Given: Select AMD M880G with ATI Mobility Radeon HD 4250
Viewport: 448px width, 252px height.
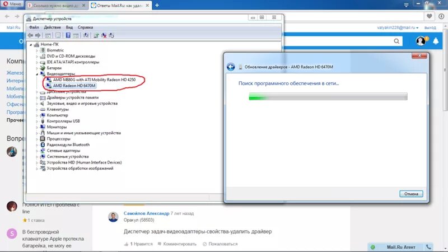Looking at the screenshot, I should pos(94,80).
